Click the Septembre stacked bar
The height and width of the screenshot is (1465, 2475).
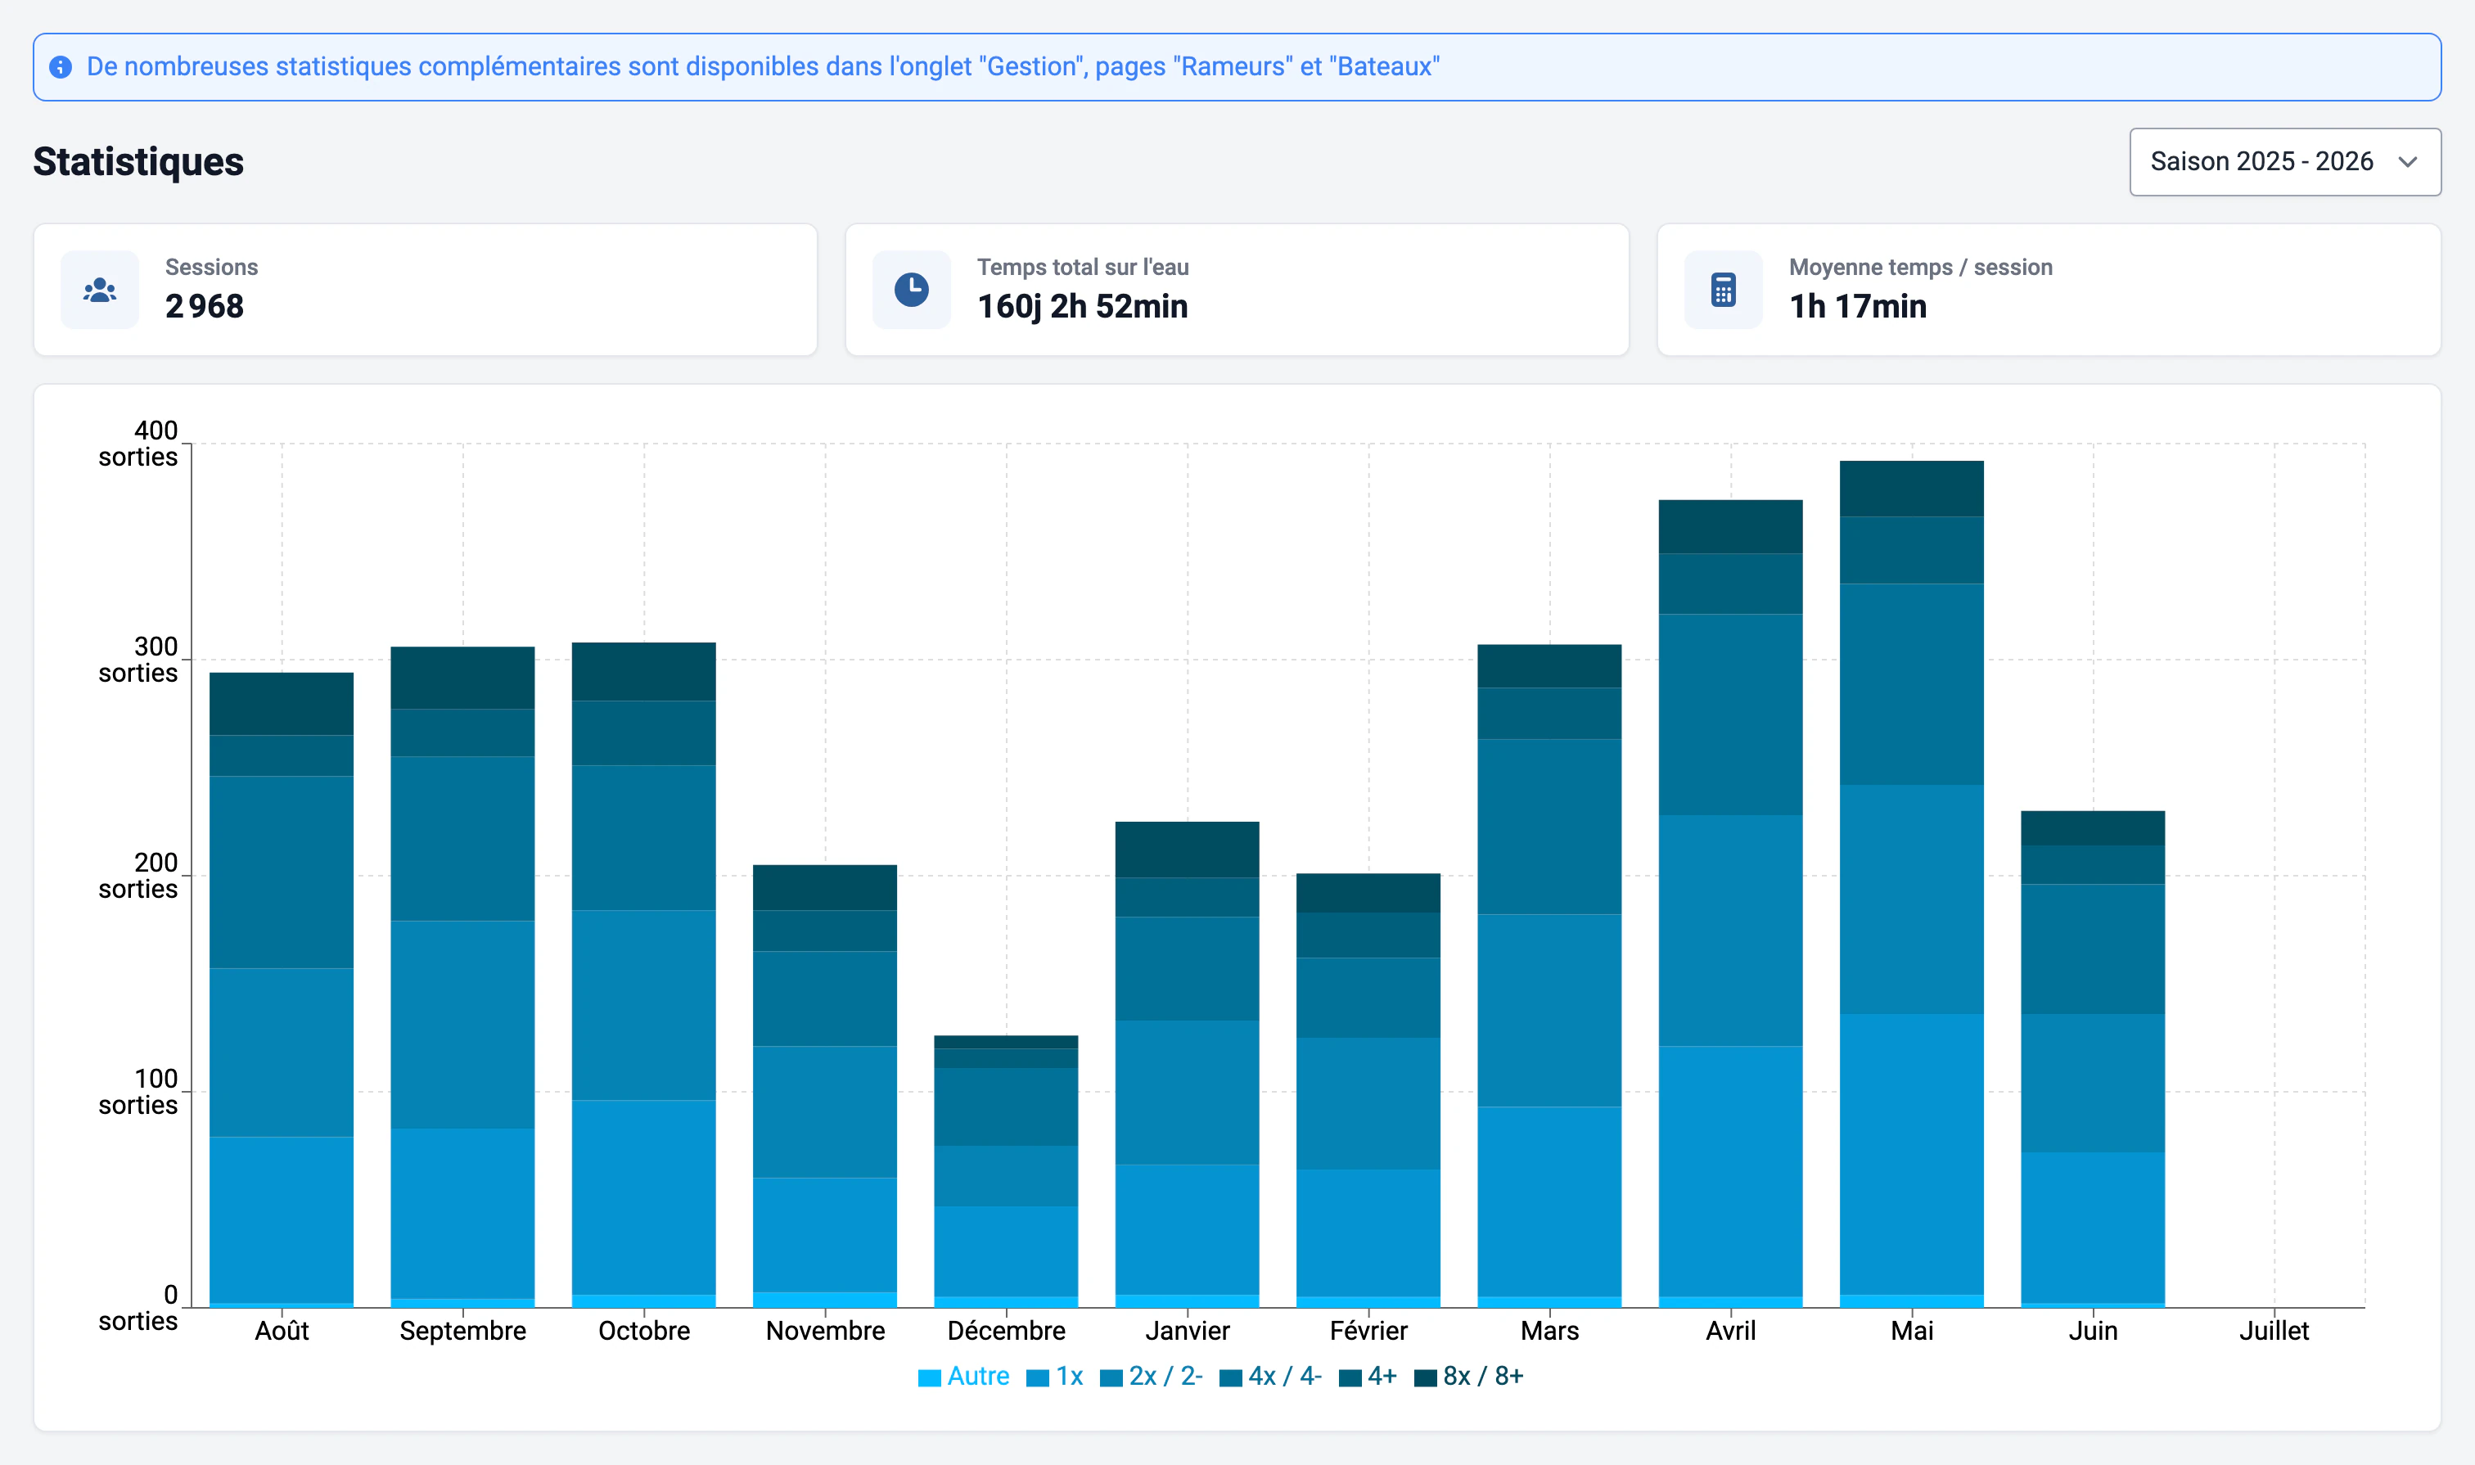coord(463,977)
